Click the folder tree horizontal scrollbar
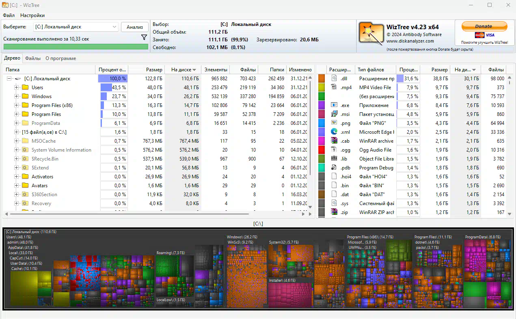516x319 pixels. coord(130,214)
